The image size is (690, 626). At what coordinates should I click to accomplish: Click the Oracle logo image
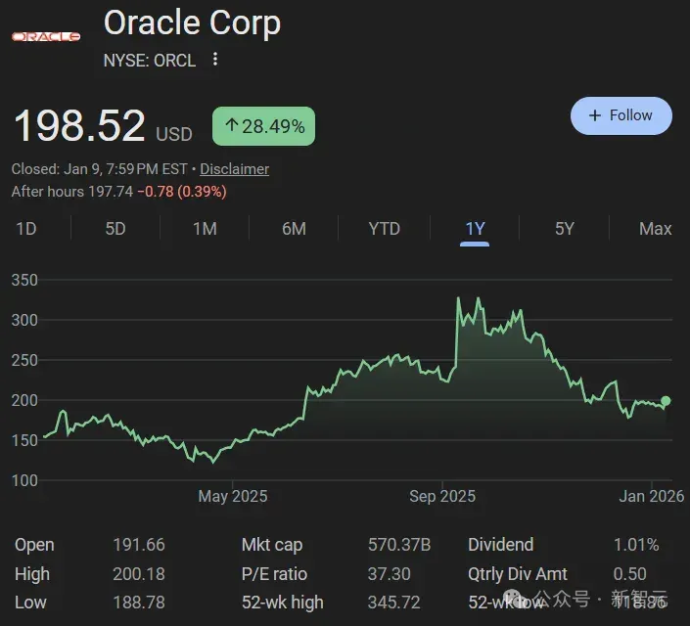(46, 36)
